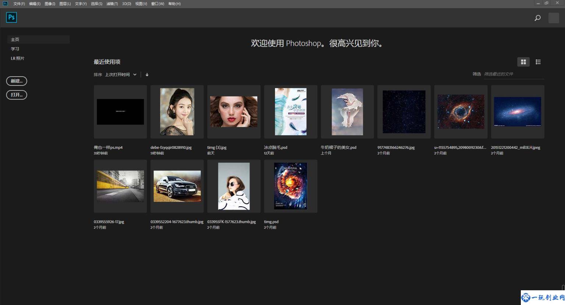Open the 033955926-17.jpg street thumbnail

(120, 186)
